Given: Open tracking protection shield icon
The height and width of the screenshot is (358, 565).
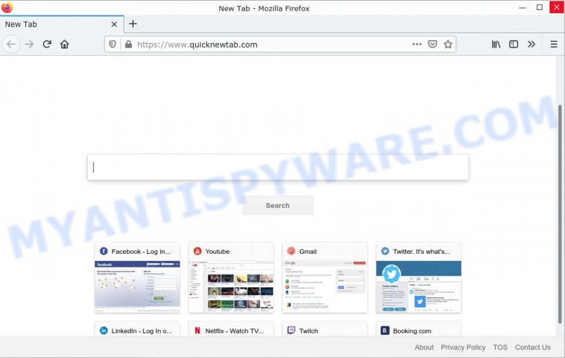Looking at the screenshot, I should (x=112, y=44).
